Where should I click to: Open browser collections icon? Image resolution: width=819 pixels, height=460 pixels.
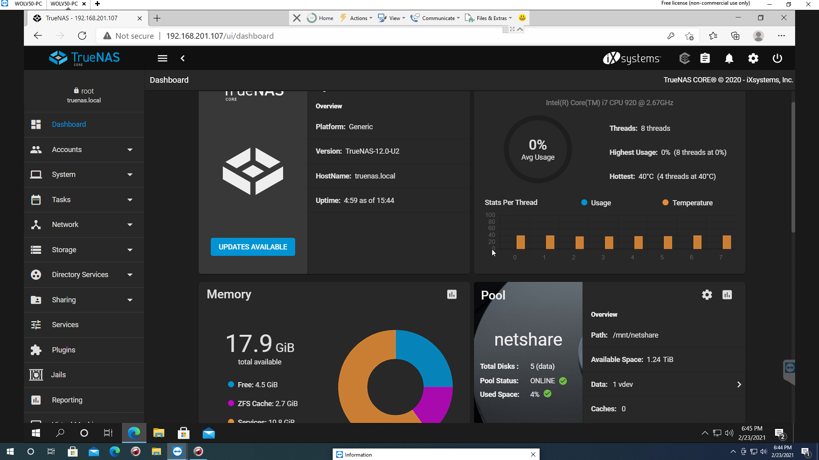coord(735,36)
